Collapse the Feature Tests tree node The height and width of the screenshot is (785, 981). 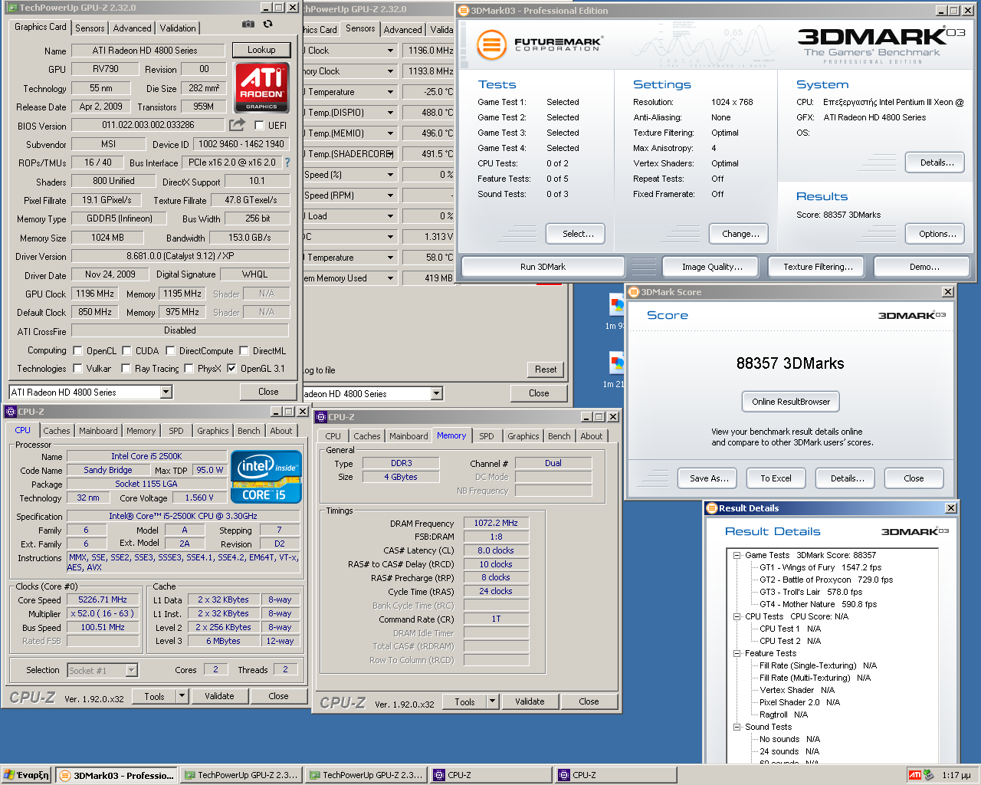pyautogui.click(x=737, y=653)
